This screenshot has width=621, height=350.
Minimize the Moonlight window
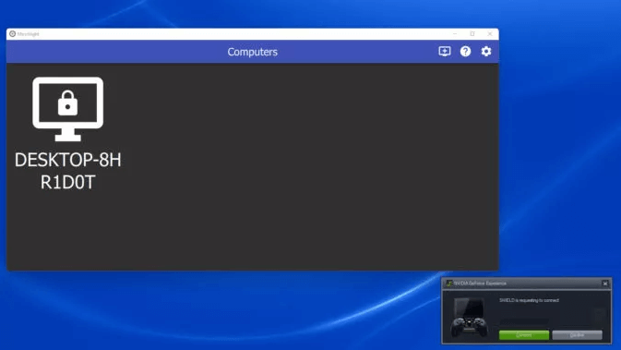pyautogui.click(x=455, y=33)
